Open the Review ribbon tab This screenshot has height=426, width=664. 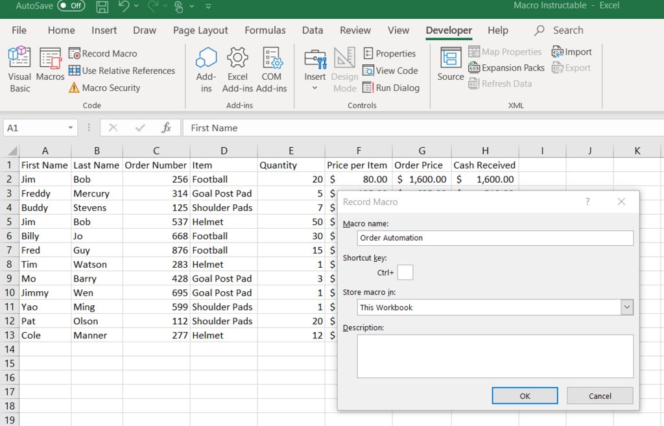click(x=355, y=30)
